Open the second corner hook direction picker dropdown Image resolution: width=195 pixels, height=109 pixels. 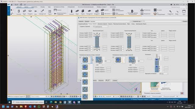pyautogui.click(x=125, y=60)
